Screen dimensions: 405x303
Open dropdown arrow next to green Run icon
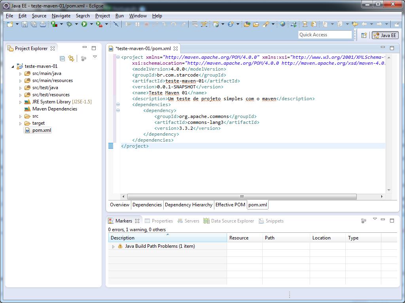pos(91,24)
